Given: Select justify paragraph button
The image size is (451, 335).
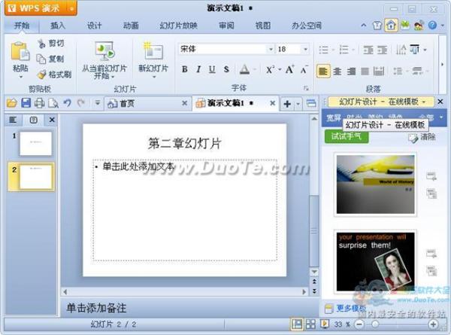Looking at the screenshot, I should point(365,71).
